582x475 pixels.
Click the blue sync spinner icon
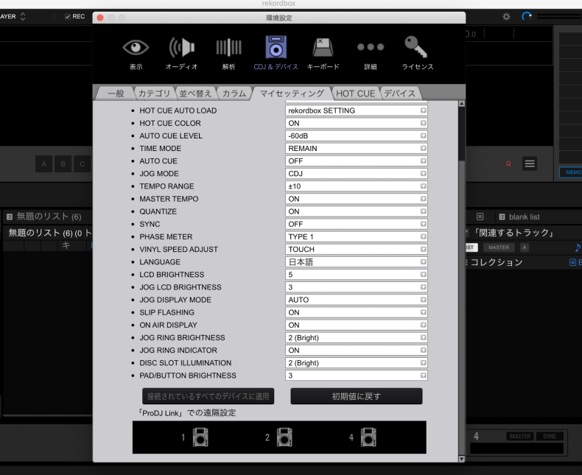pyautogui.click(x=526, y=16)
